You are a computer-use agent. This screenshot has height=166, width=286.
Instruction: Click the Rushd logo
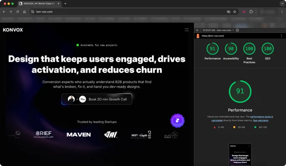click(x=171, y=135)
